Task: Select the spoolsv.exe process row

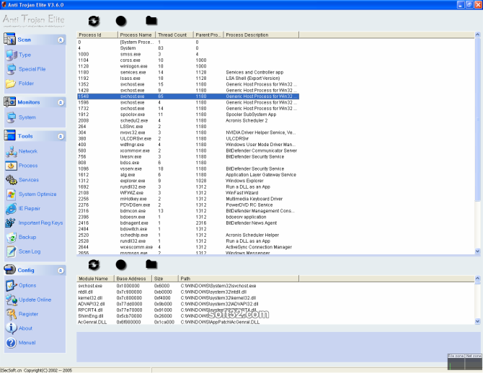Action: [x=188, y=114]
